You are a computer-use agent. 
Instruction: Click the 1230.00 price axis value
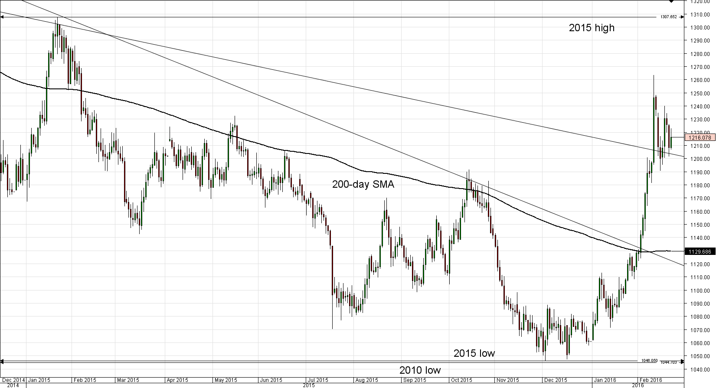(x=701, y=120)
